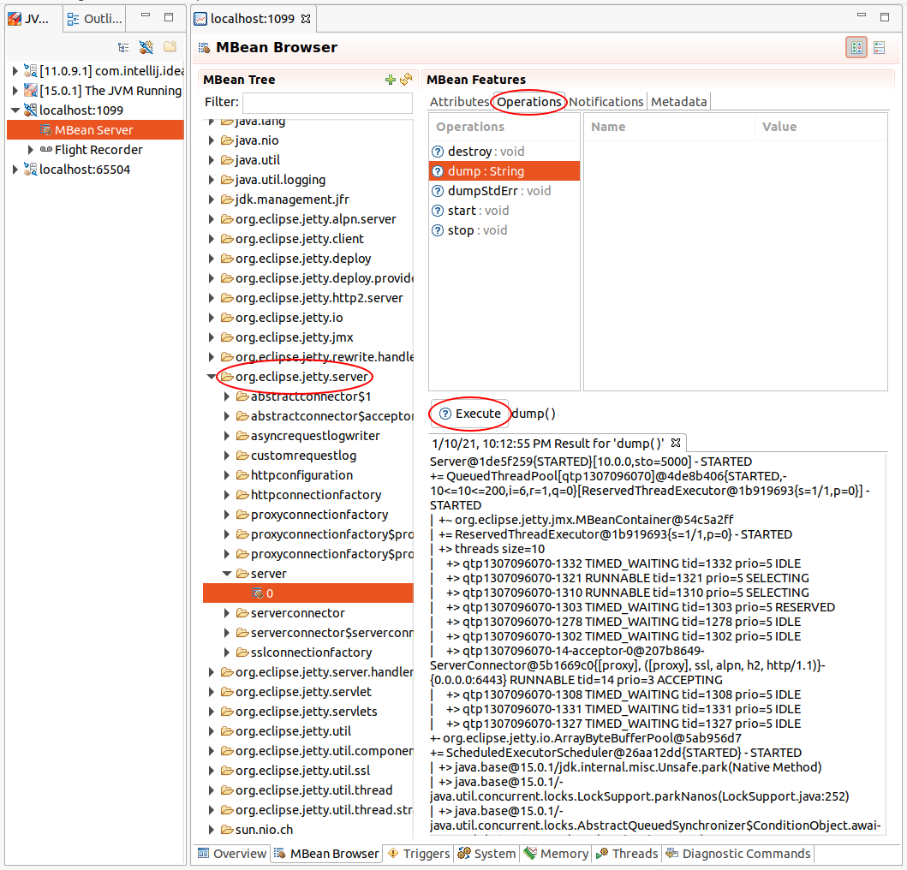Click the localhost:65504 connection icon
Image resolution: width=907 pixels, height=870 pixels.
point(31,169)
